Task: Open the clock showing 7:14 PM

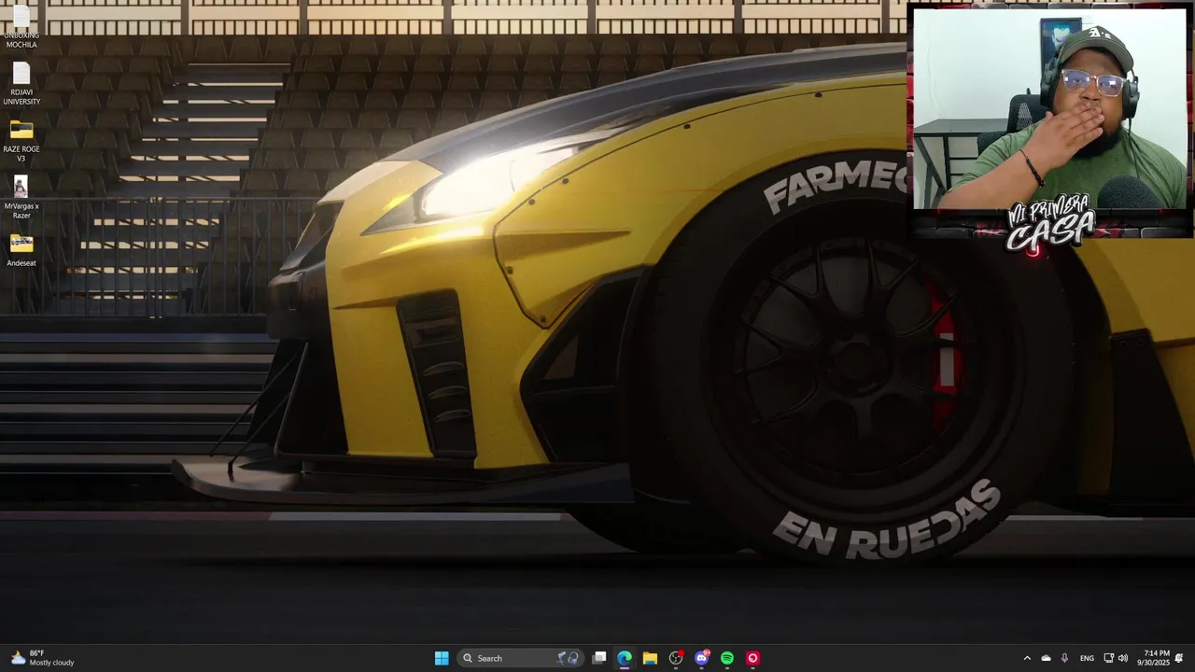Action: [1156, 658]
